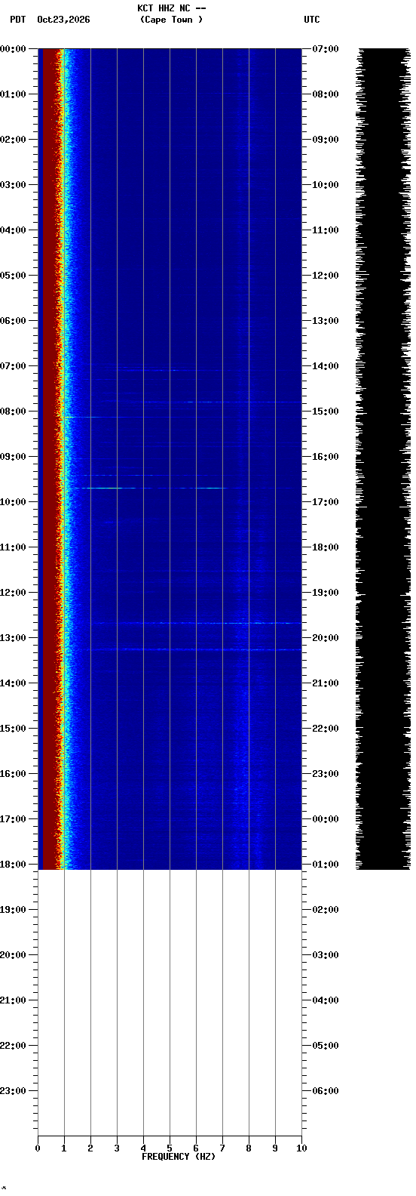
Task: Click the PDT time label '18:00'
Action: tap(13, 865)
